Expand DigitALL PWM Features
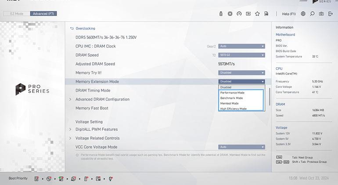 [96, 129]
